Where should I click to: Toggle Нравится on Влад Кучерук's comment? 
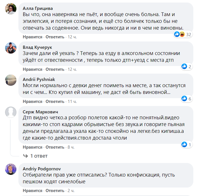33,69
